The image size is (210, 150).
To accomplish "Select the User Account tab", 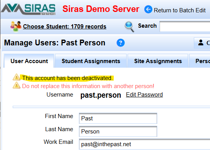I will tap(29, 61).
